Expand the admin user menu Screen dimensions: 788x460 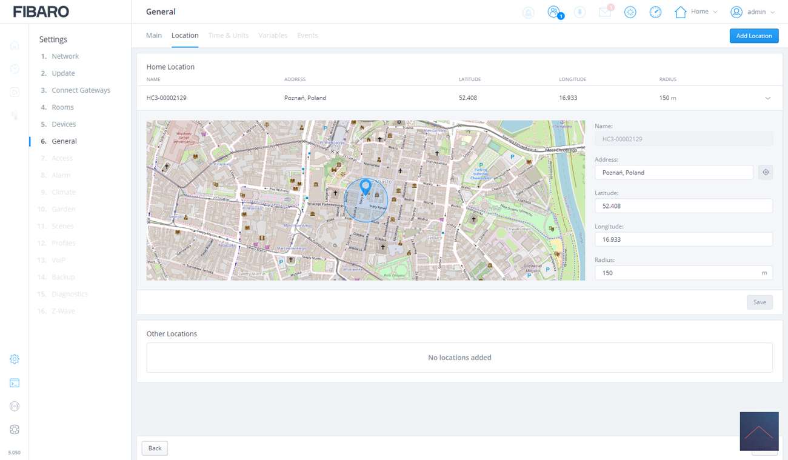[x=752, y=12]
